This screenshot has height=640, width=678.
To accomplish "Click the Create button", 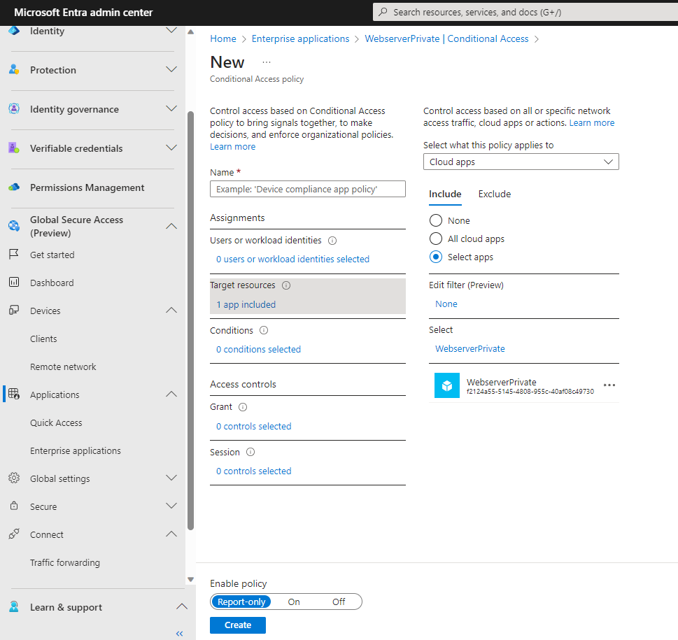I will coord(238,625).
